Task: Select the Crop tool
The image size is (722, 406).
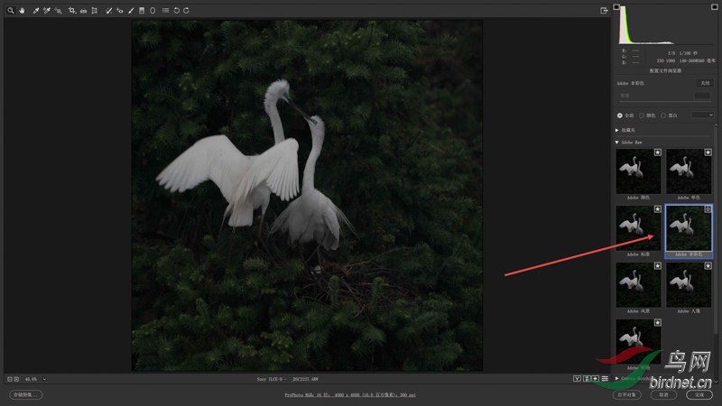Action: click(72, 10)
